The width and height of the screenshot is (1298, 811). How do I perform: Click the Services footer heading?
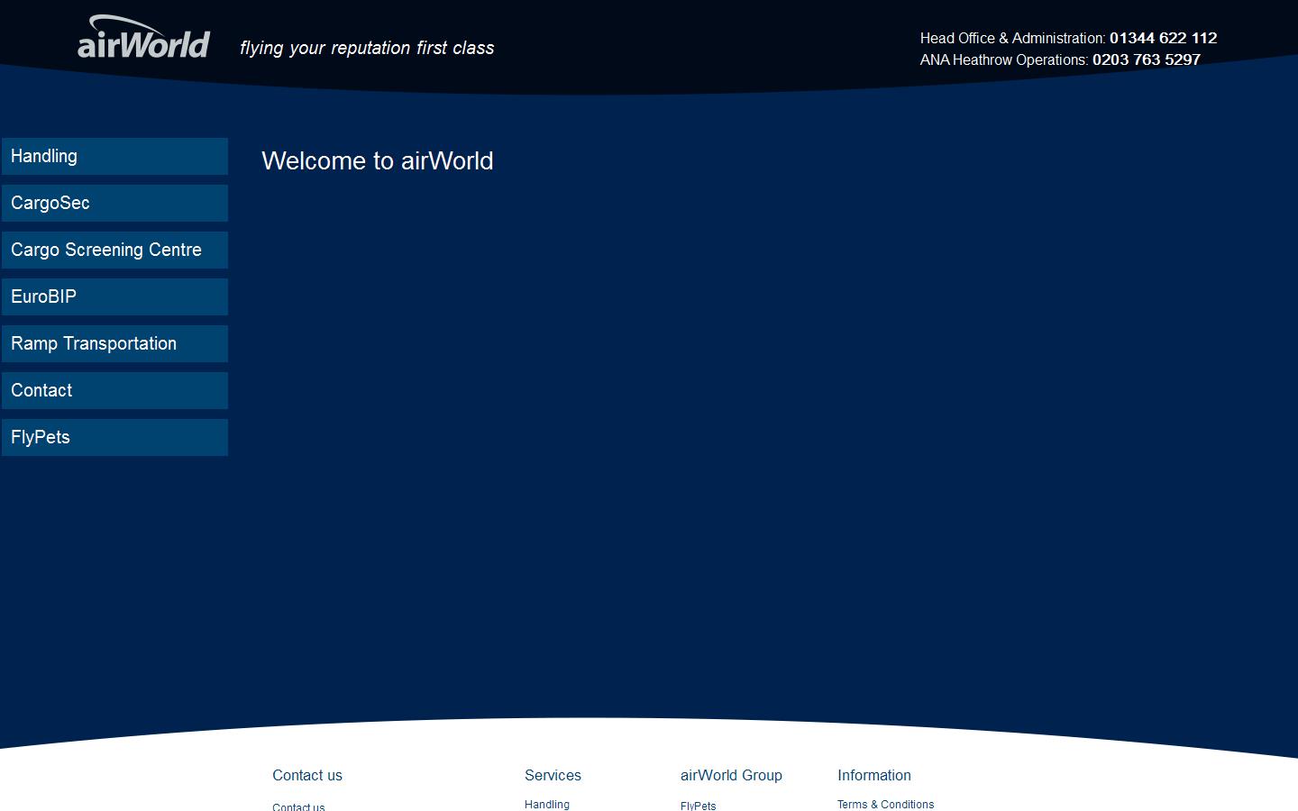click(x=553, y=775)
